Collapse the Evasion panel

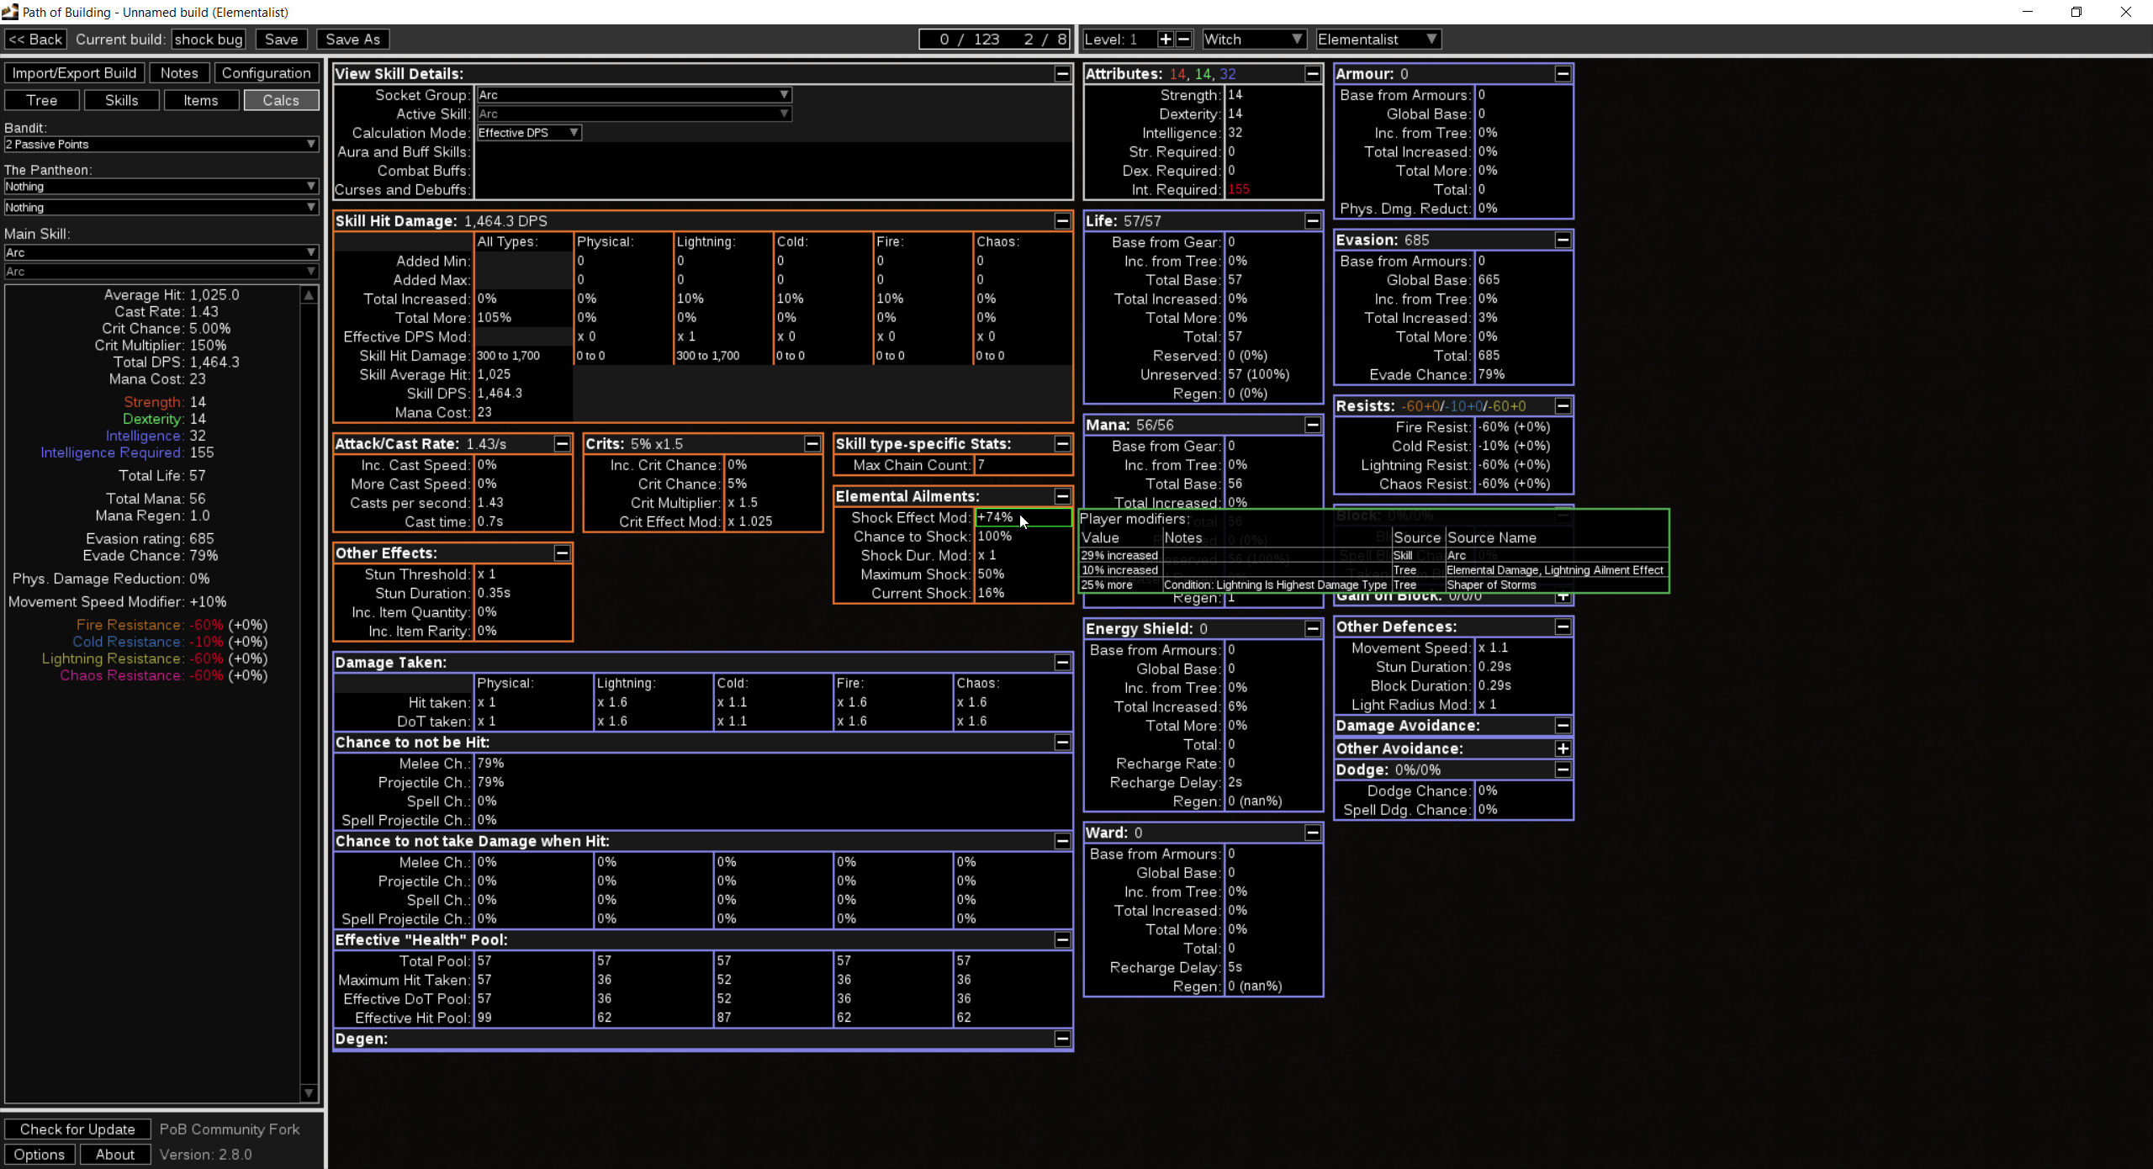click(1563, 241)
